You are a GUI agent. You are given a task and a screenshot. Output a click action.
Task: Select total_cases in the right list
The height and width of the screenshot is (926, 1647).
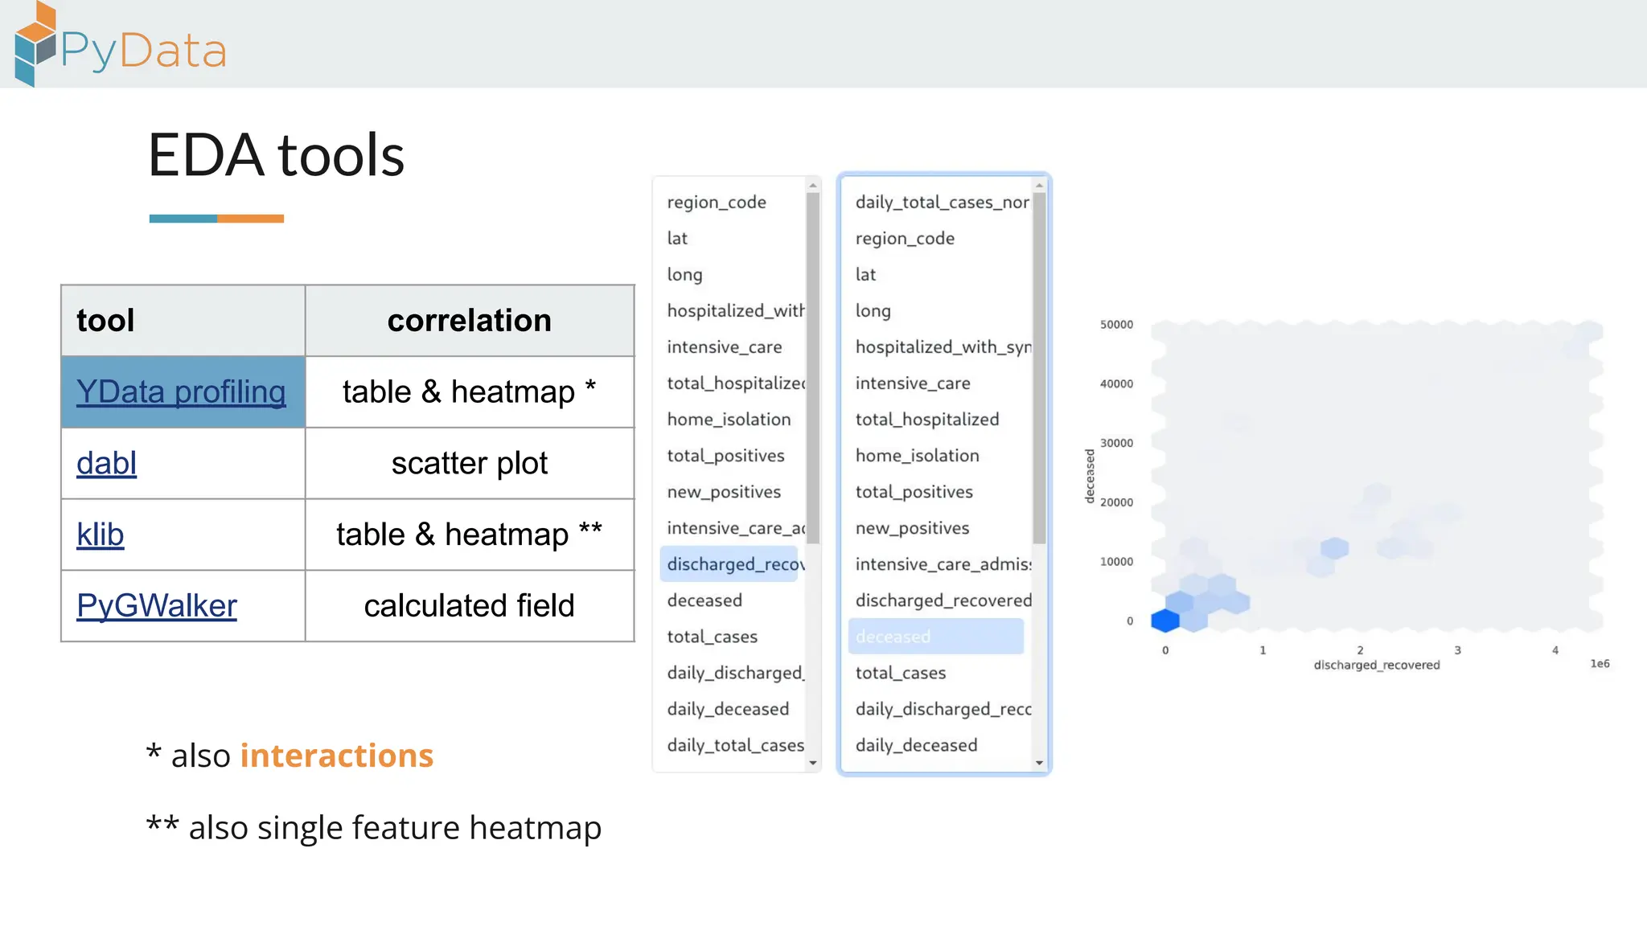click(900, 673)
